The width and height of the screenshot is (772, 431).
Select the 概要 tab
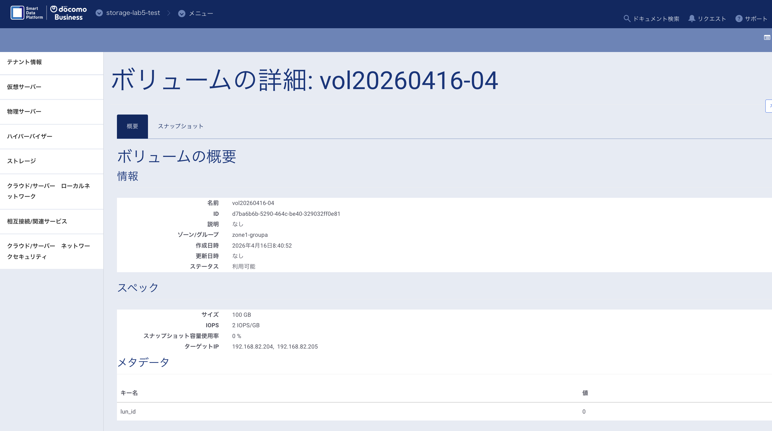click(132, 126)
